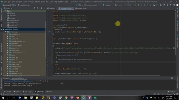
Task: Click the UTF-8 encoding in status bar
Action: click(x=163, y=94)
